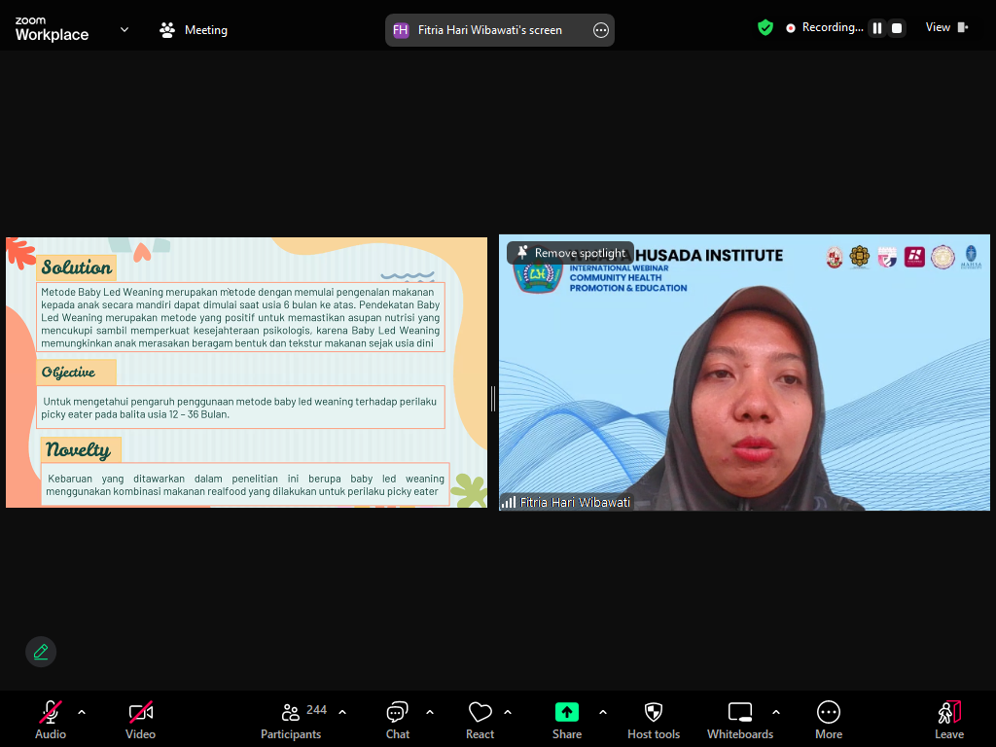Leave the meeting

tap(949, 720)
